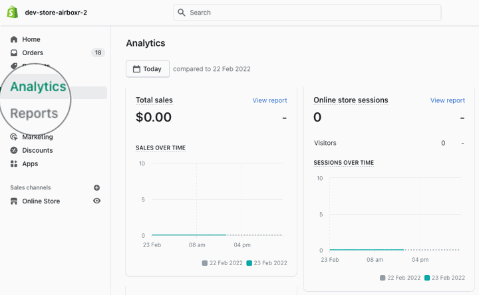Click SALES OVER TIME heading
Image resolution: width=479 pixels, height=295 pixels.
click(161, 148)
